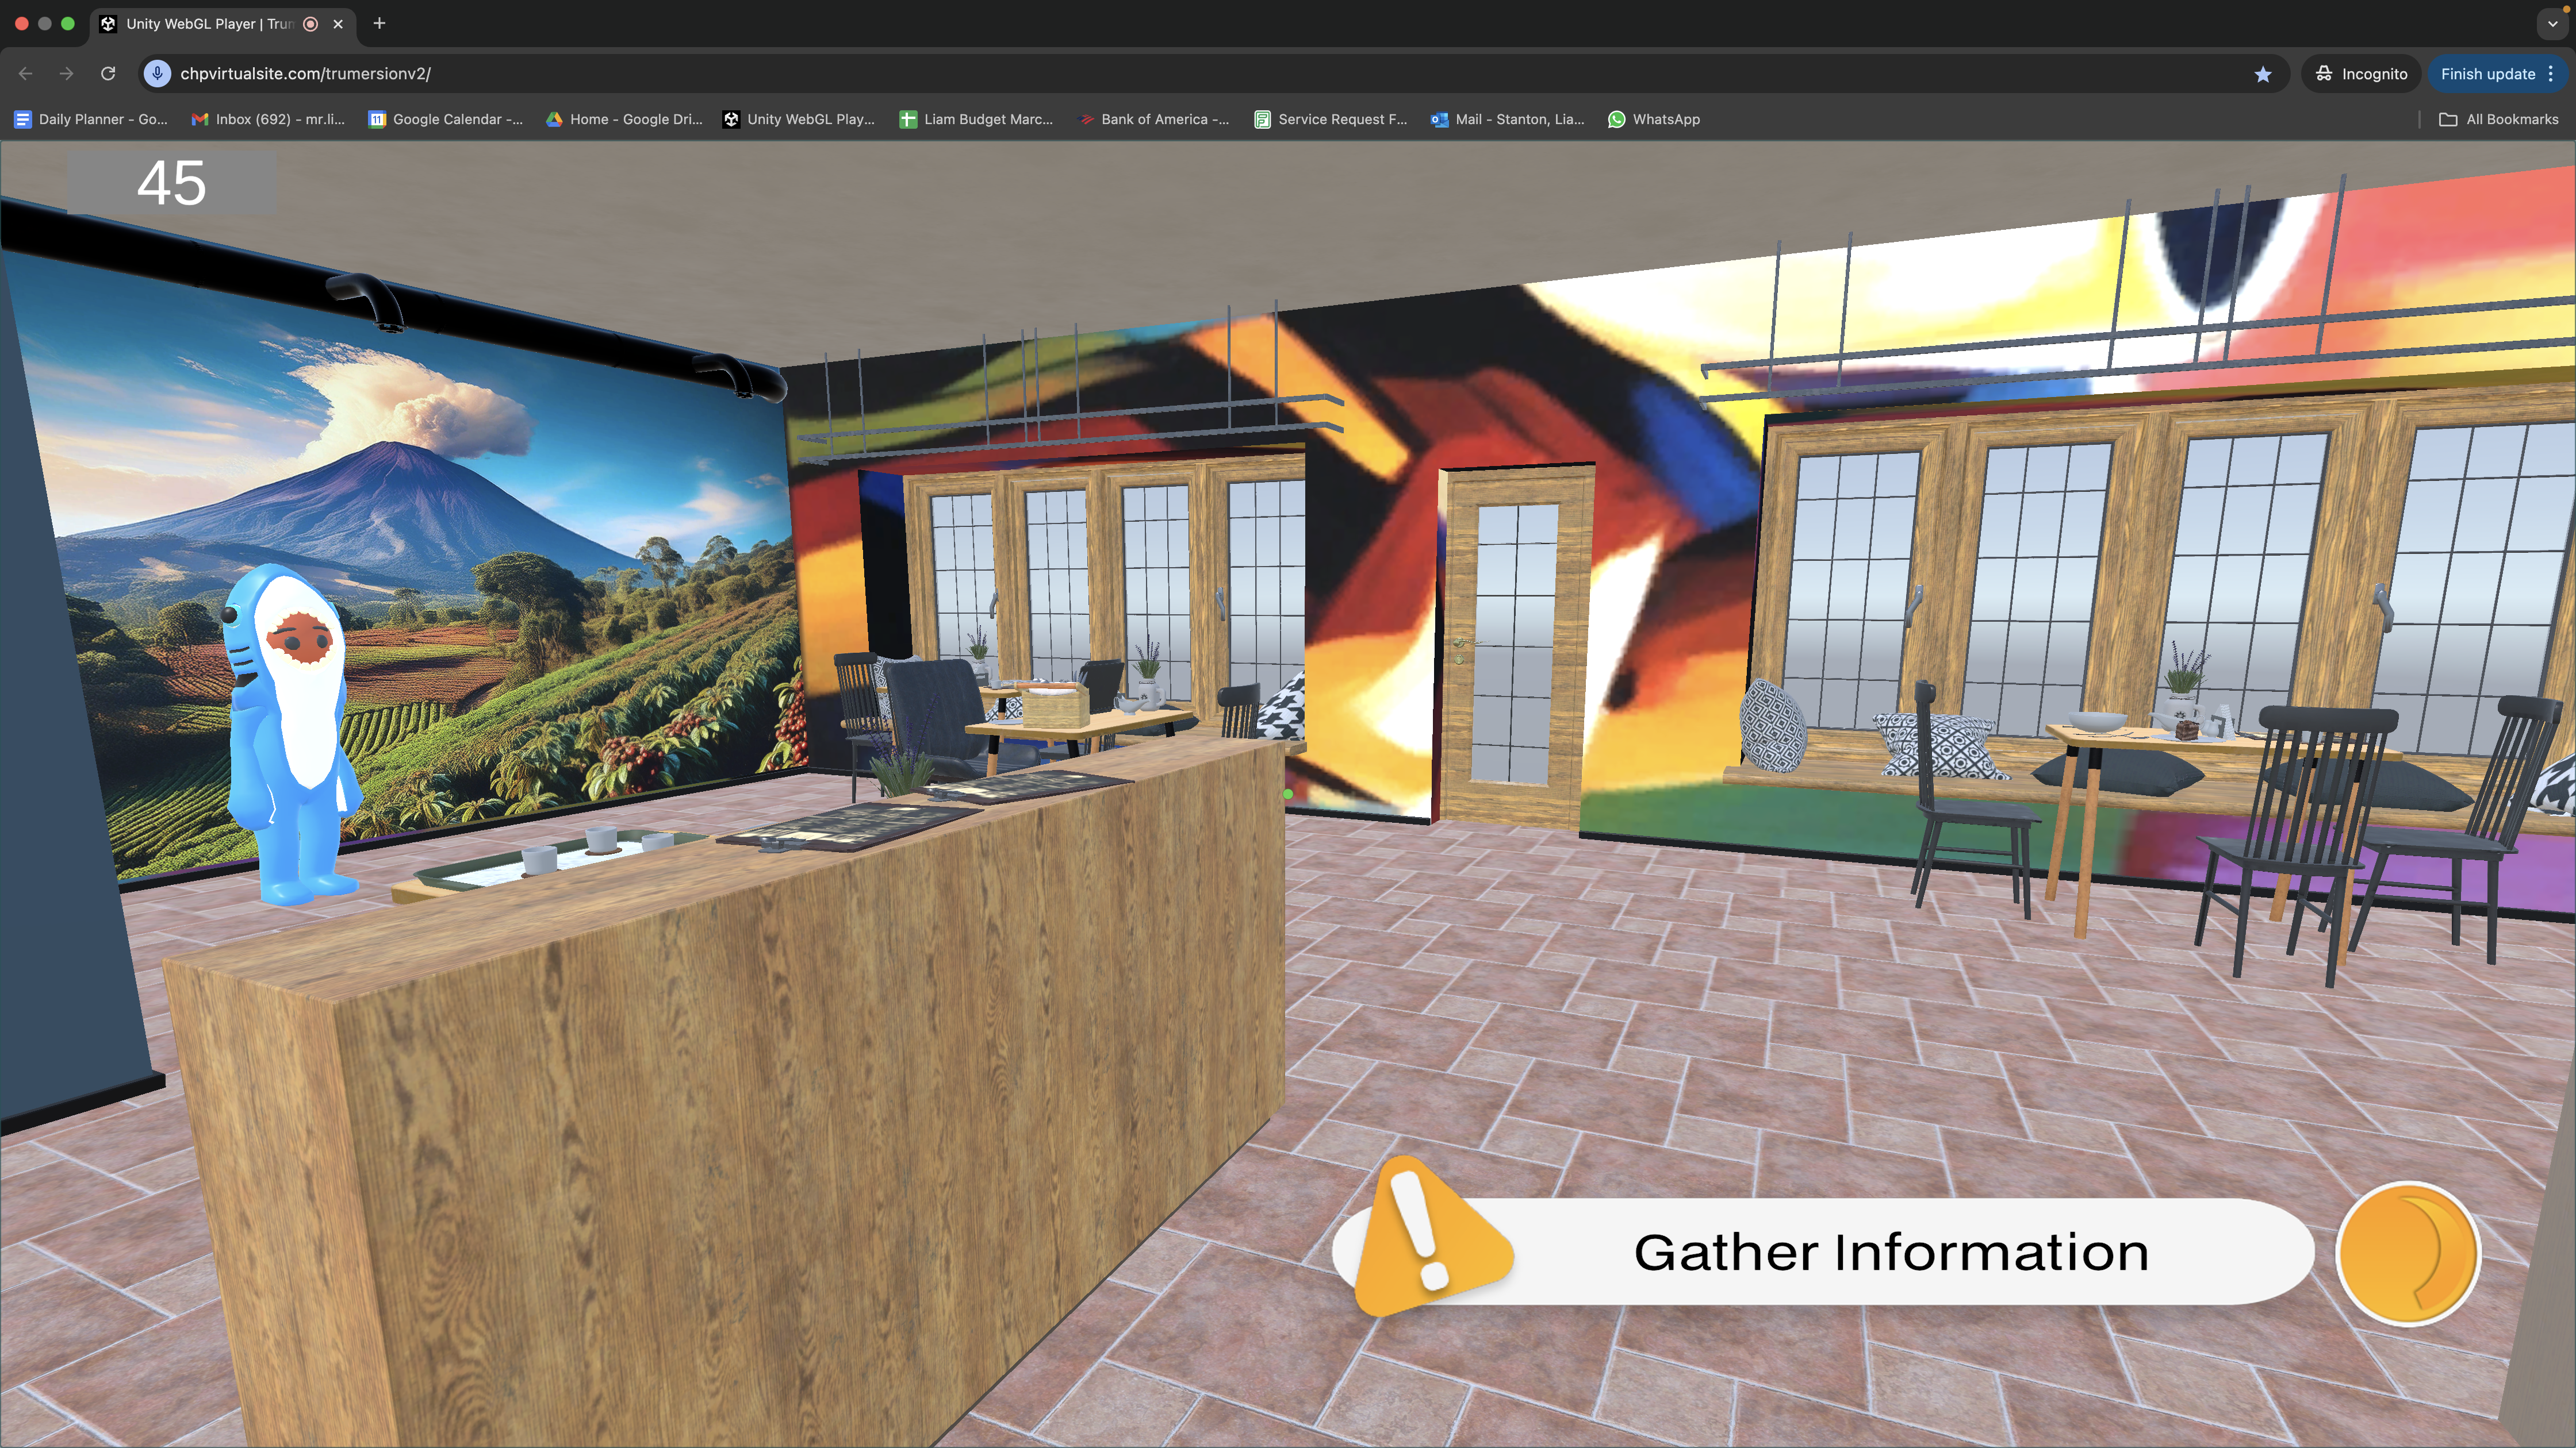Click the forward navigation arrow
Viewport: 2576px width, 1448px height.
(x=66, y=74)
